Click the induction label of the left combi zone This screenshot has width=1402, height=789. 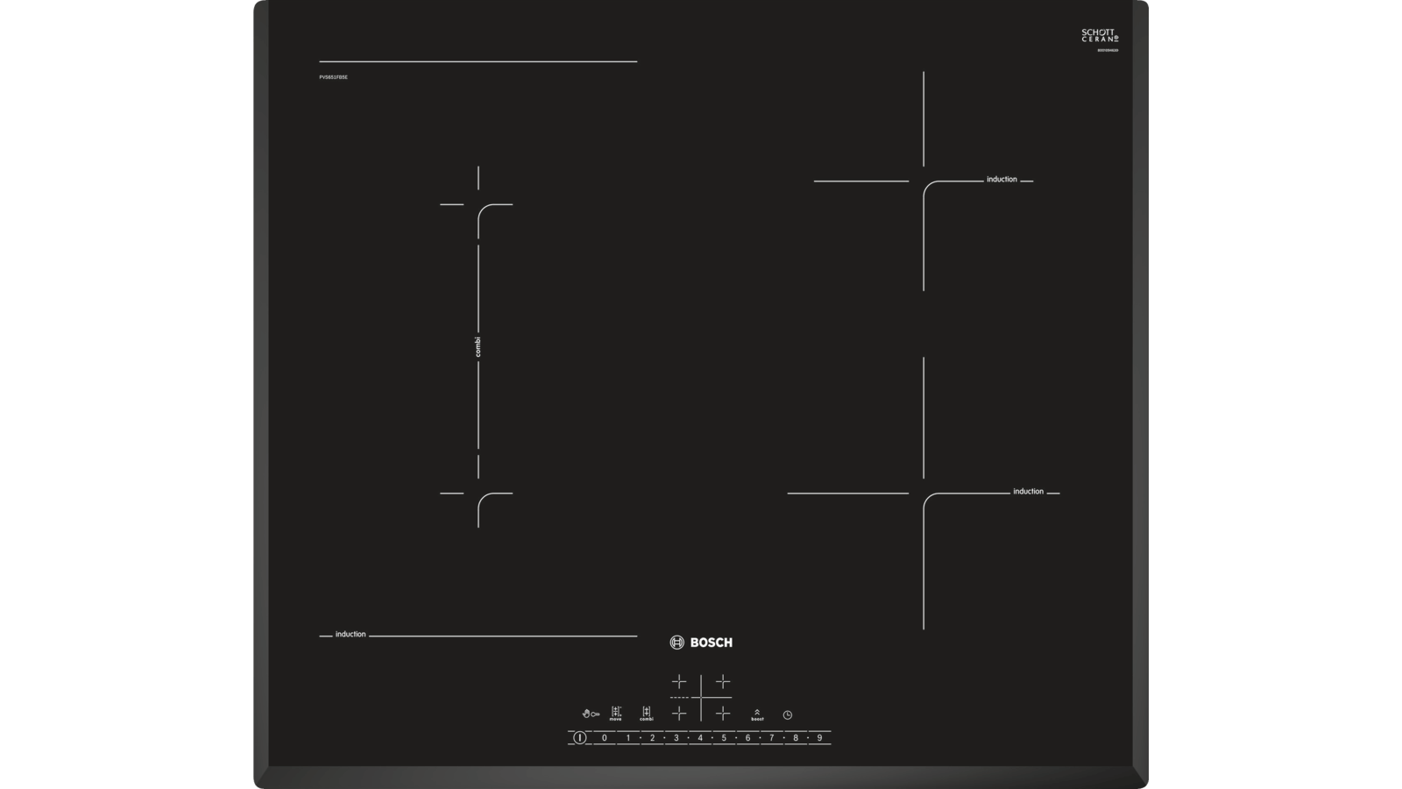350,635
